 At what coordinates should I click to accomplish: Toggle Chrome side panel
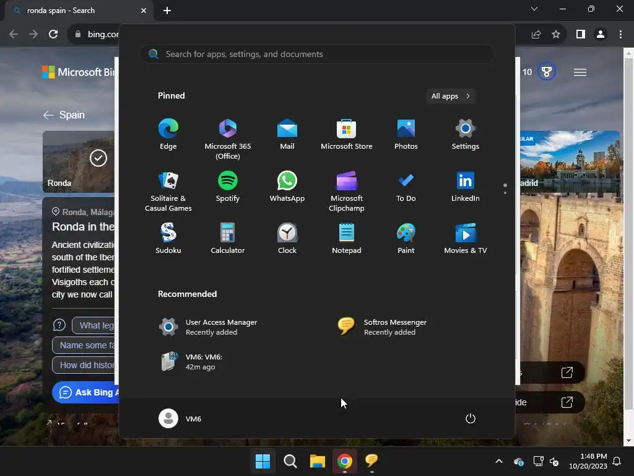coord(581,35)
